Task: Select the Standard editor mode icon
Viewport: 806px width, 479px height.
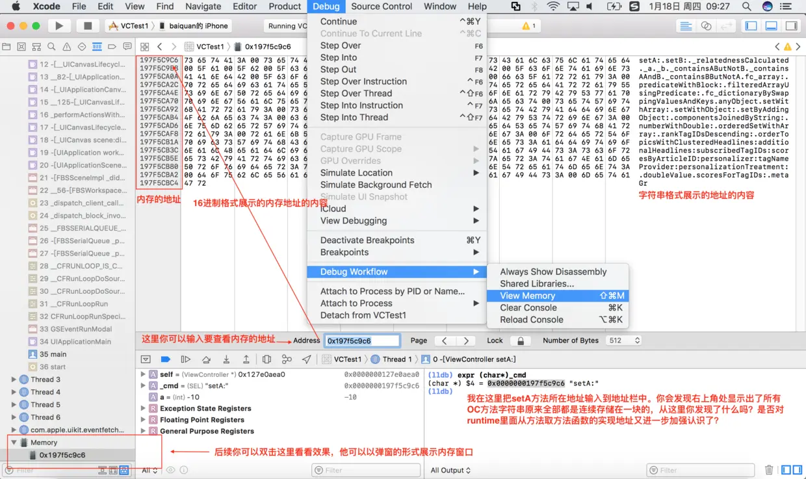Action: [685, 26]
